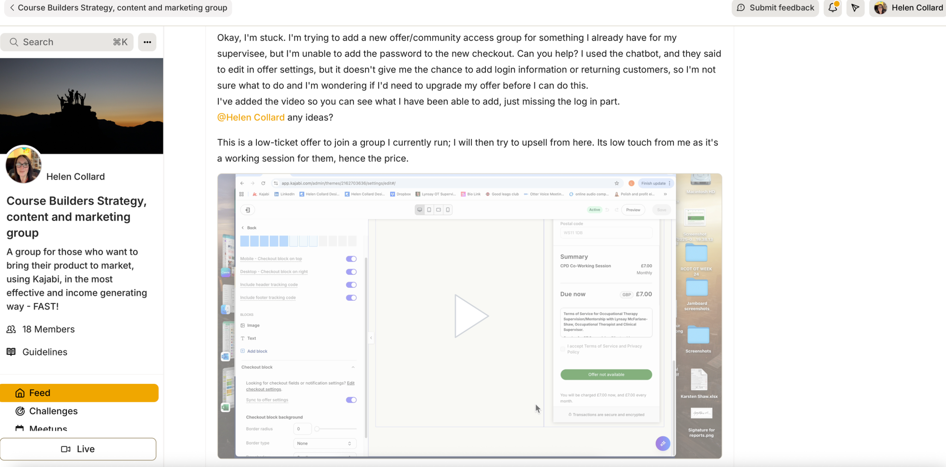Collapse the Checkout block section
Screen dimensions: 946x467
point(353,367)
